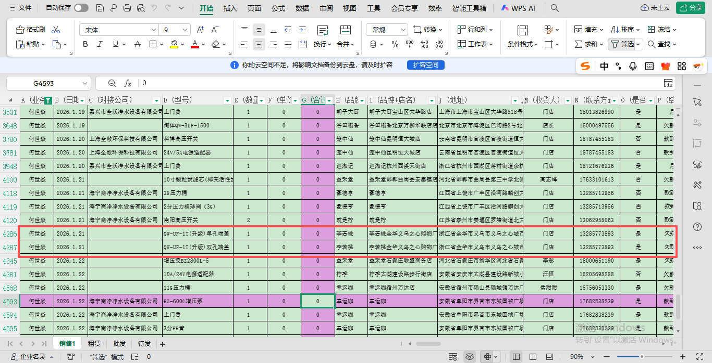Click the zoom slider handle in status bar
The height and width of the screenshot is (363, 712).
(x=642, y=357)
